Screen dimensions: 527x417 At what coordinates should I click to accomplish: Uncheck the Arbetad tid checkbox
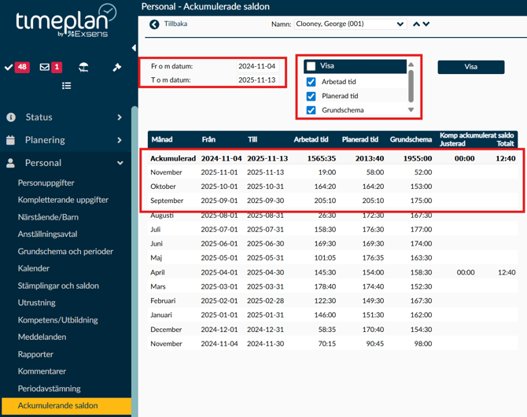[311, 82]
